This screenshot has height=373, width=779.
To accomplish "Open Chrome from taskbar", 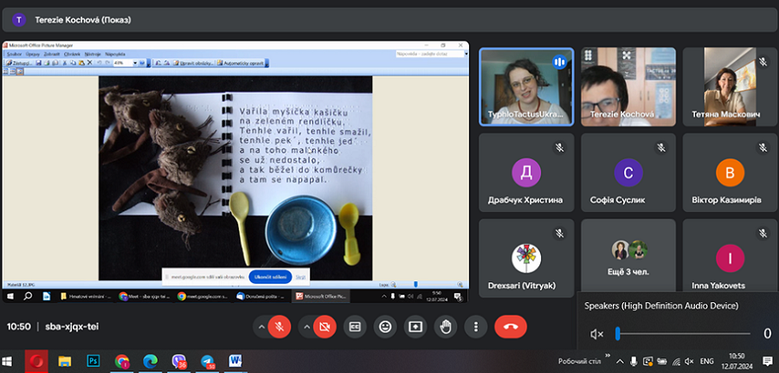I will click(122, 361).
